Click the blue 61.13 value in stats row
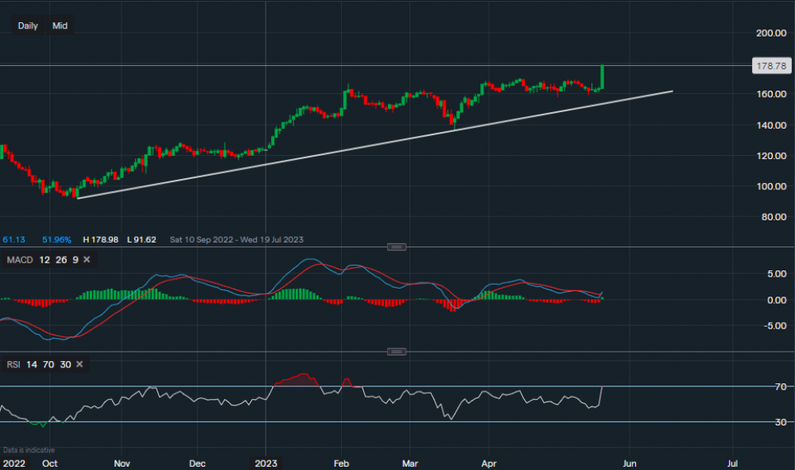This screenshot has width=795, height=470. (13, 239)
